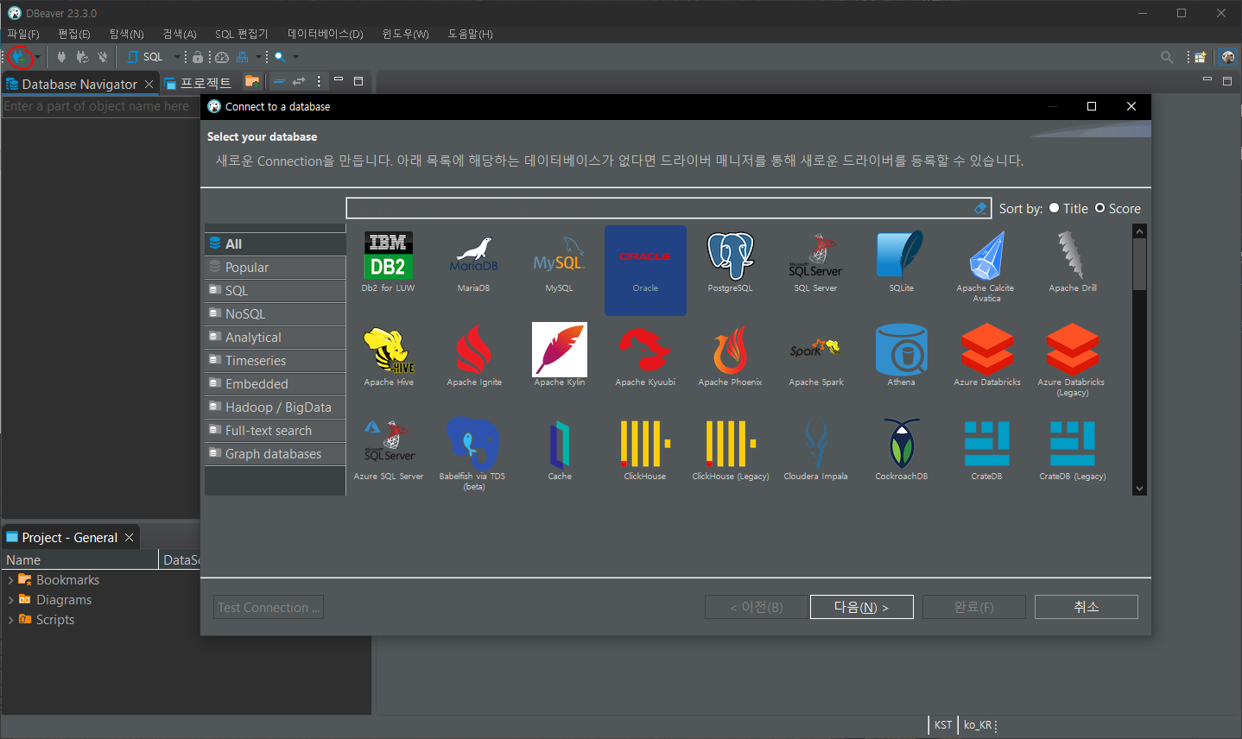Collapse all in Database Navigator
1242x739 pixels.
point(279,81)
